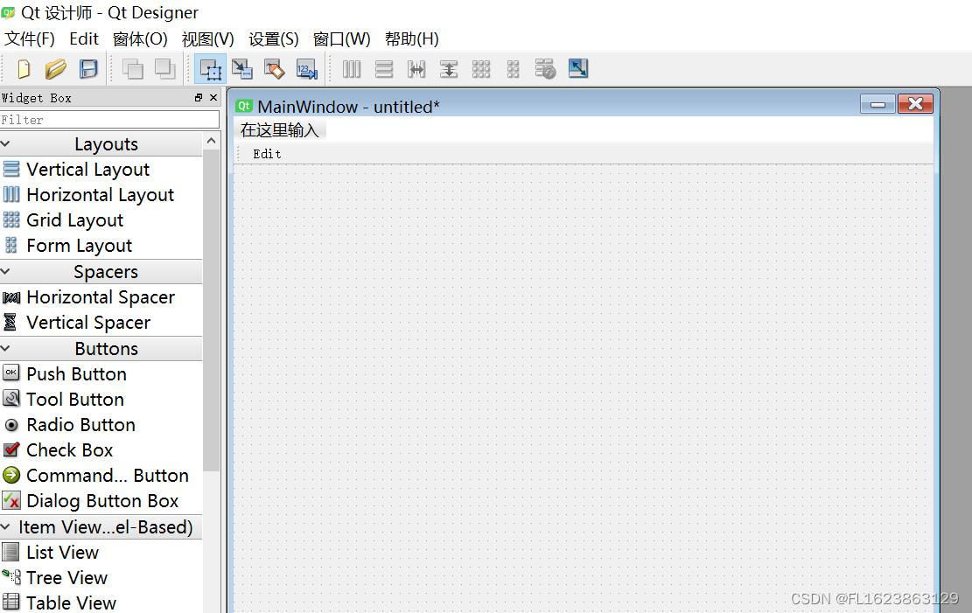
Task: Open the 文件(F) menu
Action: click(29, 39)
